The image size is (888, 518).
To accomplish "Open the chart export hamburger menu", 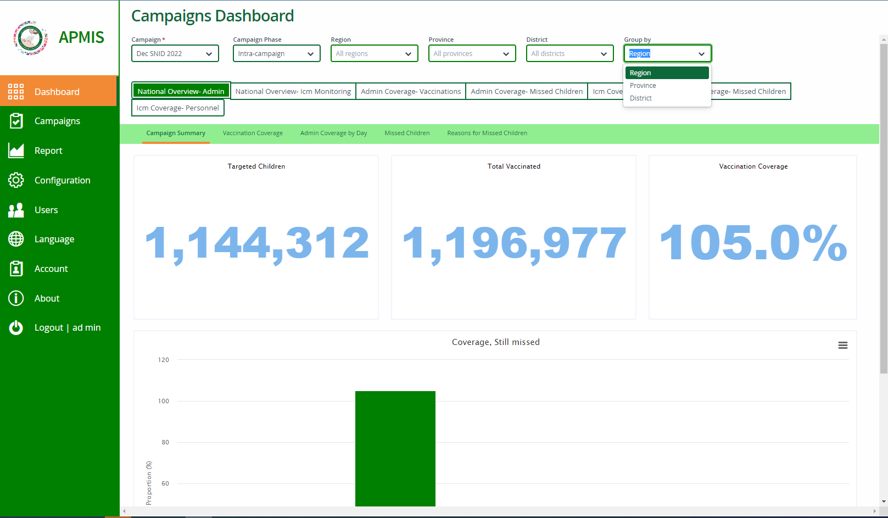I will [x=843, y=345].
